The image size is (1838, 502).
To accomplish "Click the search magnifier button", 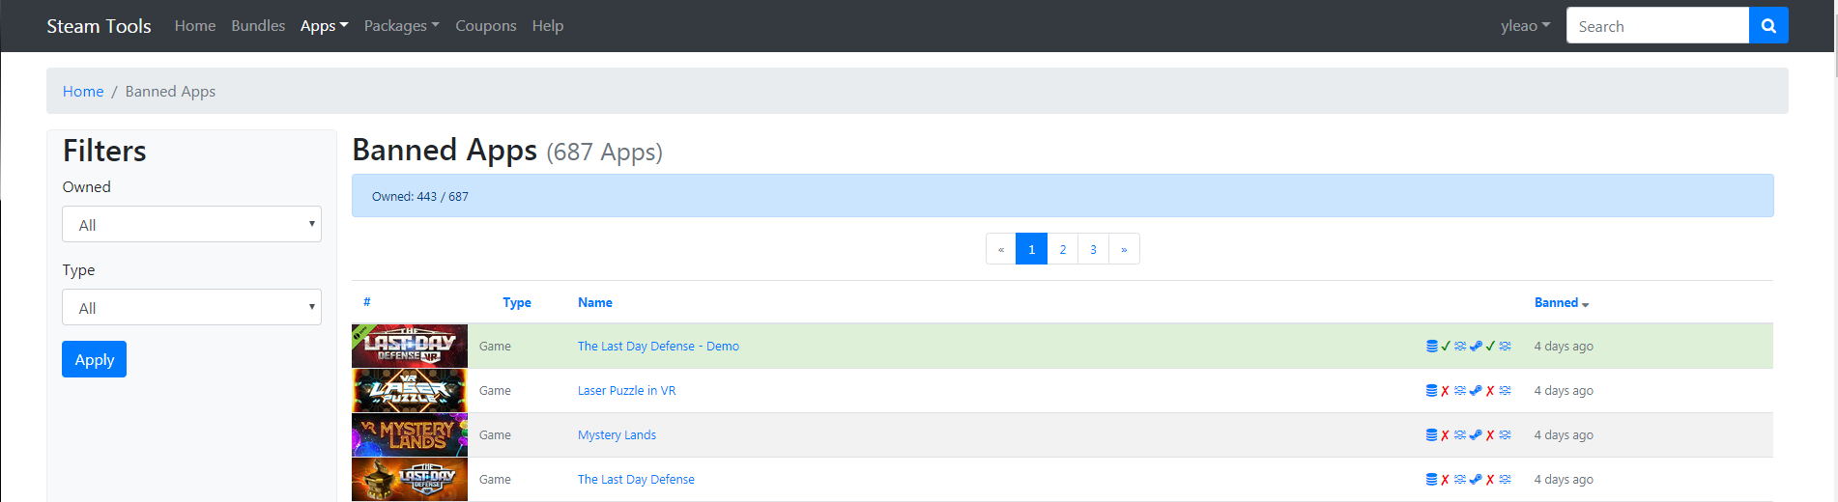I will [x=1768, y=26].
